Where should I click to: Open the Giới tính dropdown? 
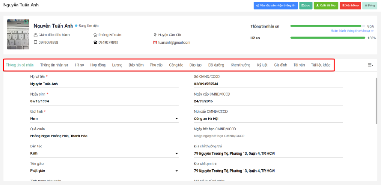[x=177, y=118]
